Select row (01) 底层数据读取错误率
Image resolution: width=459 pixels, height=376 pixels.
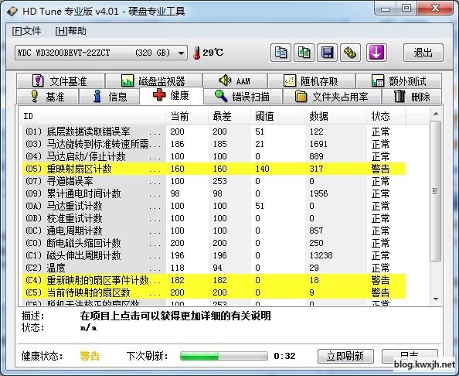click(x=214, y=132)
